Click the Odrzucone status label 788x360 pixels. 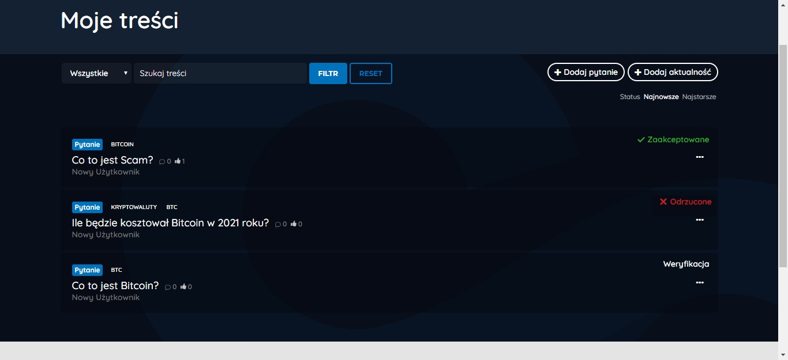point(686,202)
